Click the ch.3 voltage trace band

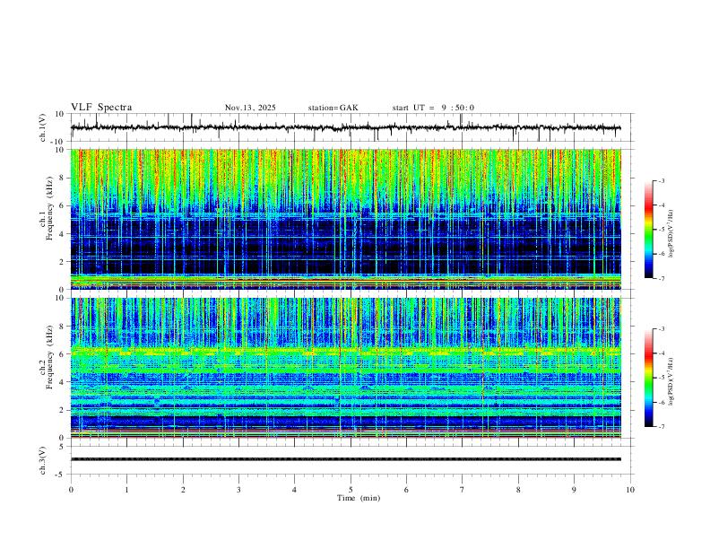pos(345,459)
